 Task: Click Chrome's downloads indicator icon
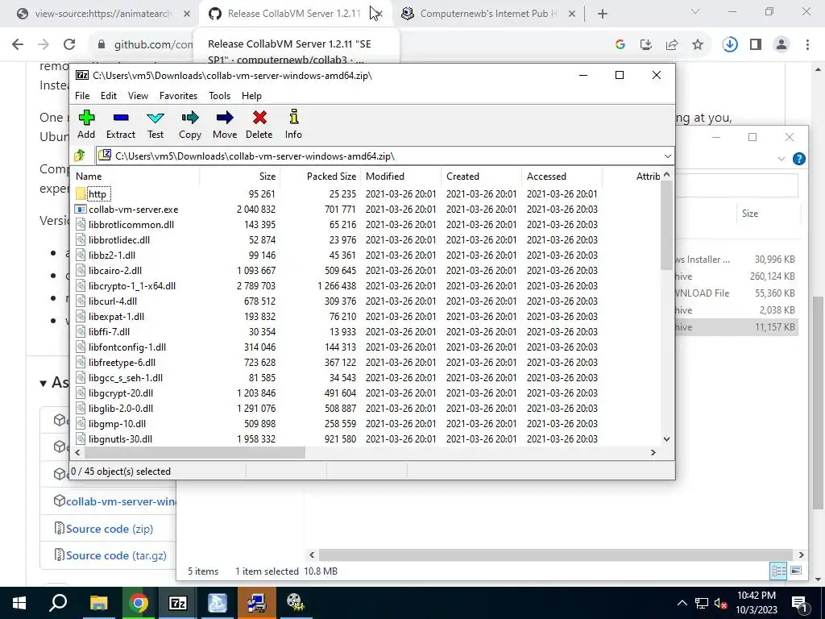[x=730, y=44]
